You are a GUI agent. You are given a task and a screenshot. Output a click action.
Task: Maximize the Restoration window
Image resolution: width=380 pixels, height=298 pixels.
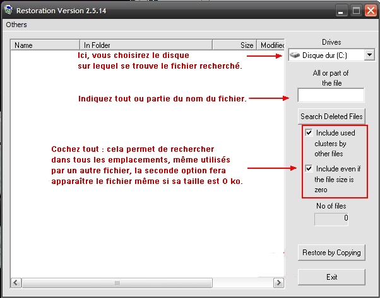tap(355, 10)
